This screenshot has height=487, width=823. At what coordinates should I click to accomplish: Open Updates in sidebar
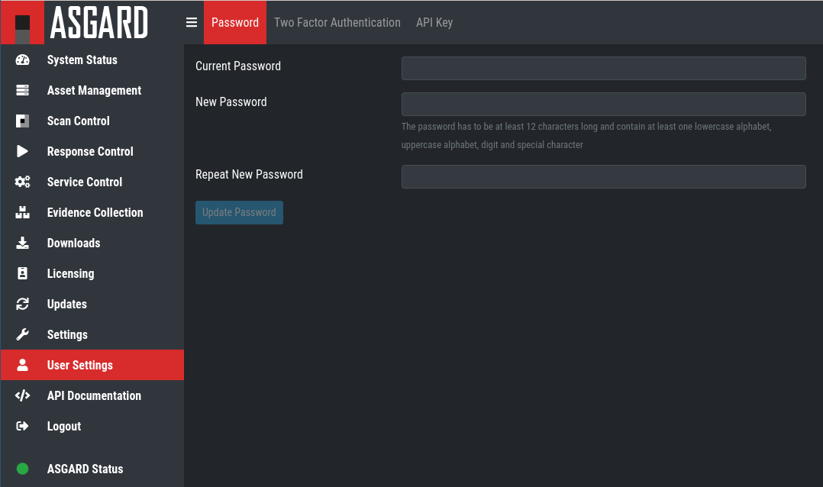(67, 304)
